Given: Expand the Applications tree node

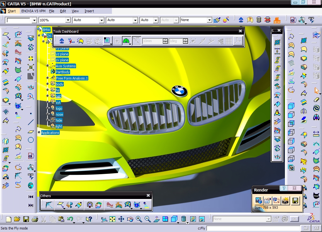Looking at the screenshot, I should coord(39,132).
